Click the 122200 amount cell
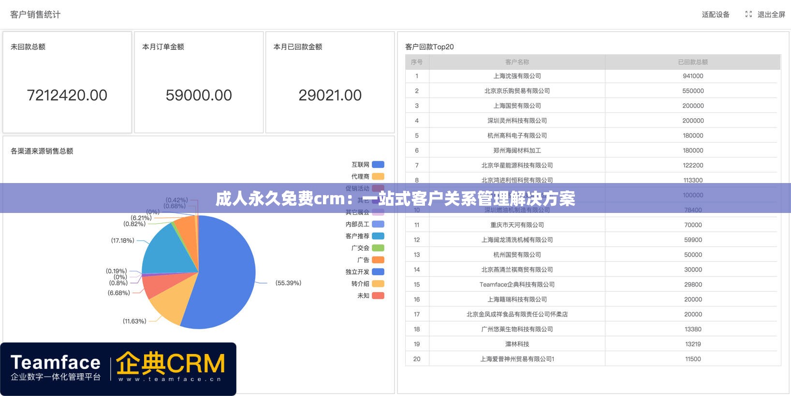The width and height of the screenshot is (791, 396). coord(693,165)
